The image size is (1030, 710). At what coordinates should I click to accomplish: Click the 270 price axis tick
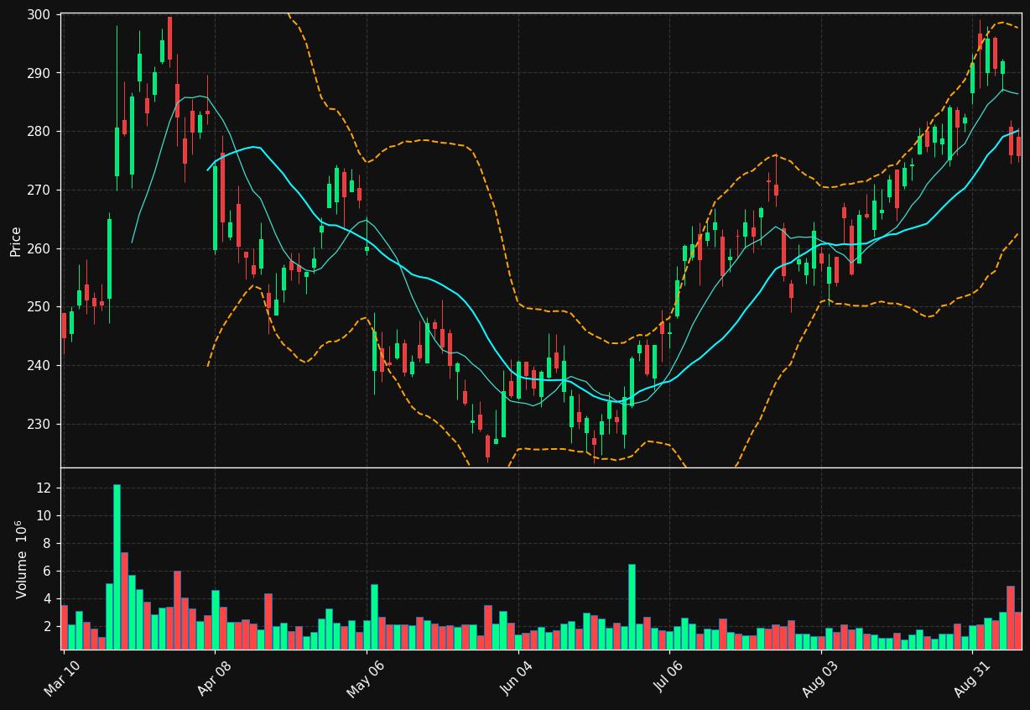tap(38, 191)
